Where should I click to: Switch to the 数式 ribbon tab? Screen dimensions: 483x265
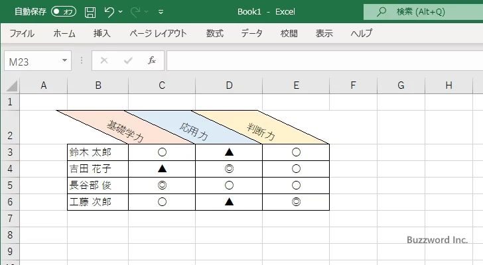click(215, 33)
